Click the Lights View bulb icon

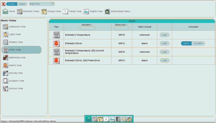point(5,34)
